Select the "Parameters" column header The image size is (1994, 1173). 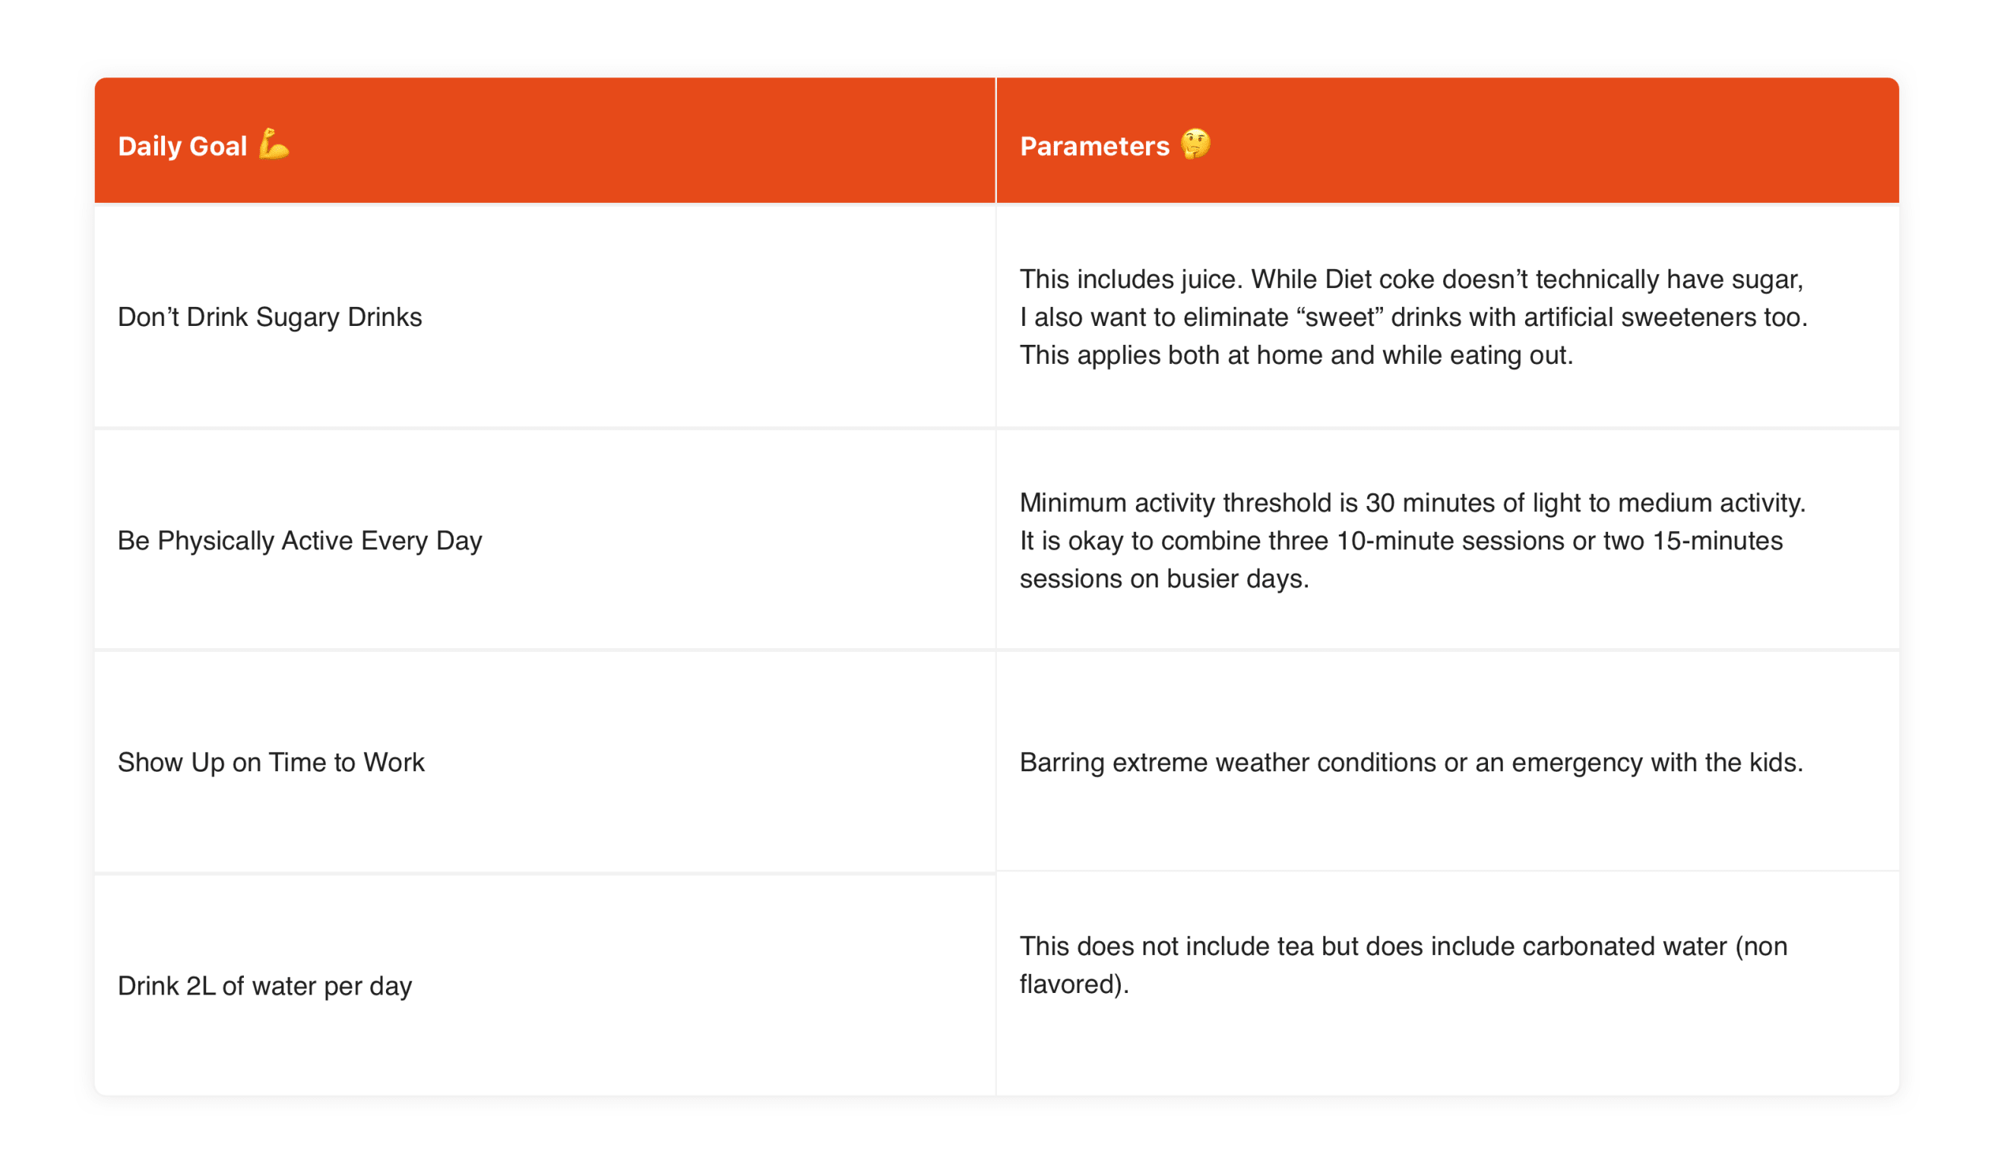tap(1447, 140)
